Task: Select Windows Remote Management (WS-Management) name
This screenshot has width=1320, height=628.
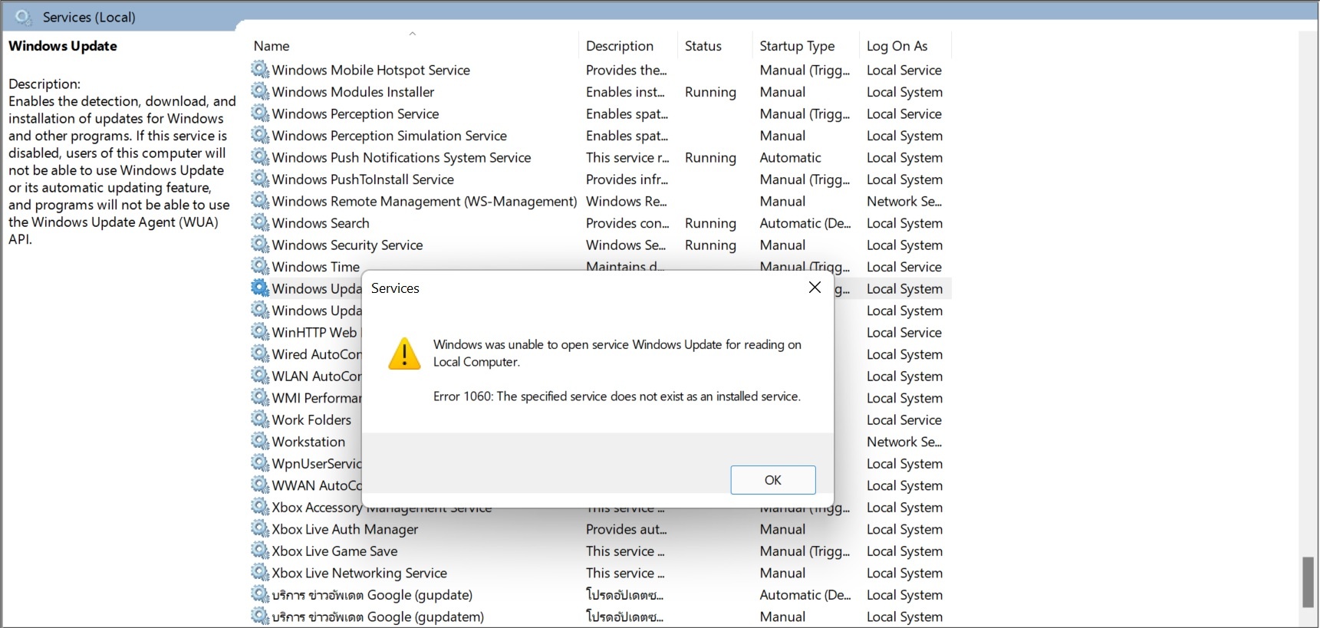Action: coord(424,201)
